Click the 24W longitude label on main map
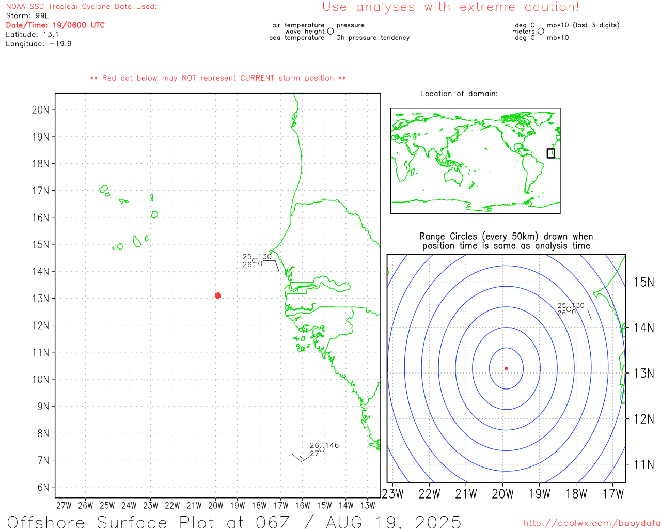This screenshot has height=529, width=661. (129, 506)
